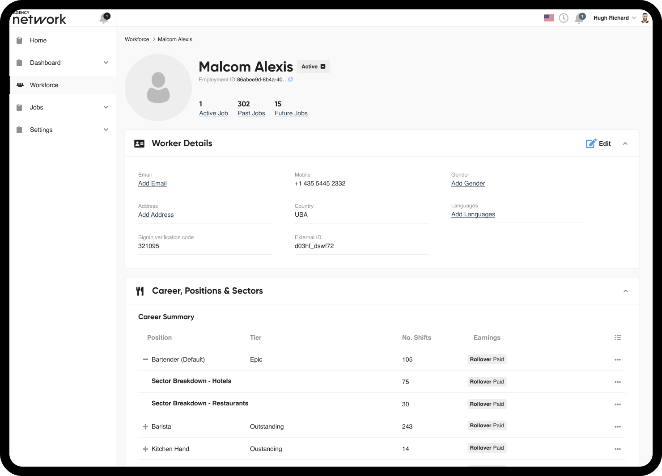Screen dimensions: 662x476
Task: Click Rollover Paid badge in Bartender row
Action: [487, 359]
